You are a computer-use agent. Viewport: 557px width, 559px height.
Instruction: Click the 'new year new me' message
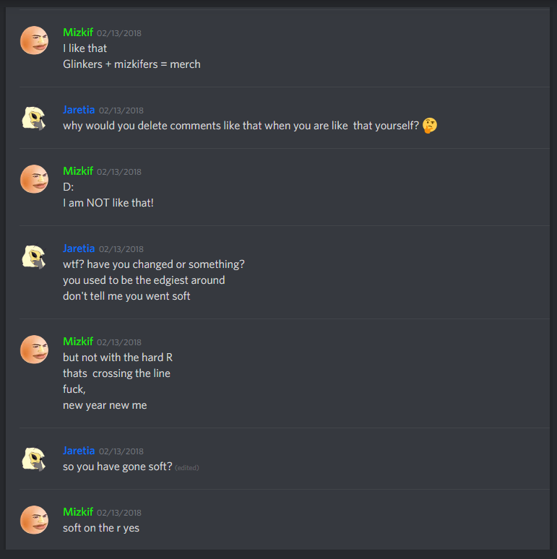tap(105, 405)
